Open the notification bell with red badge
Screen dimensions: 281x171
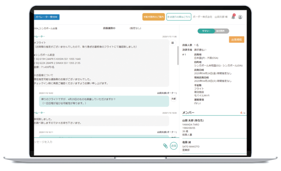point(233,17)
